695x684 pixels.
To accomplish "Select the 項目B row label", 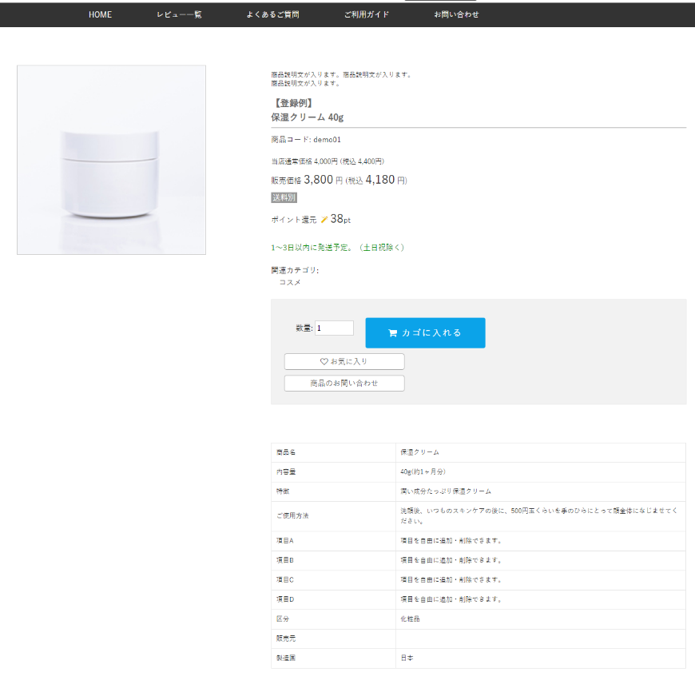I will [x=285, y=560].
